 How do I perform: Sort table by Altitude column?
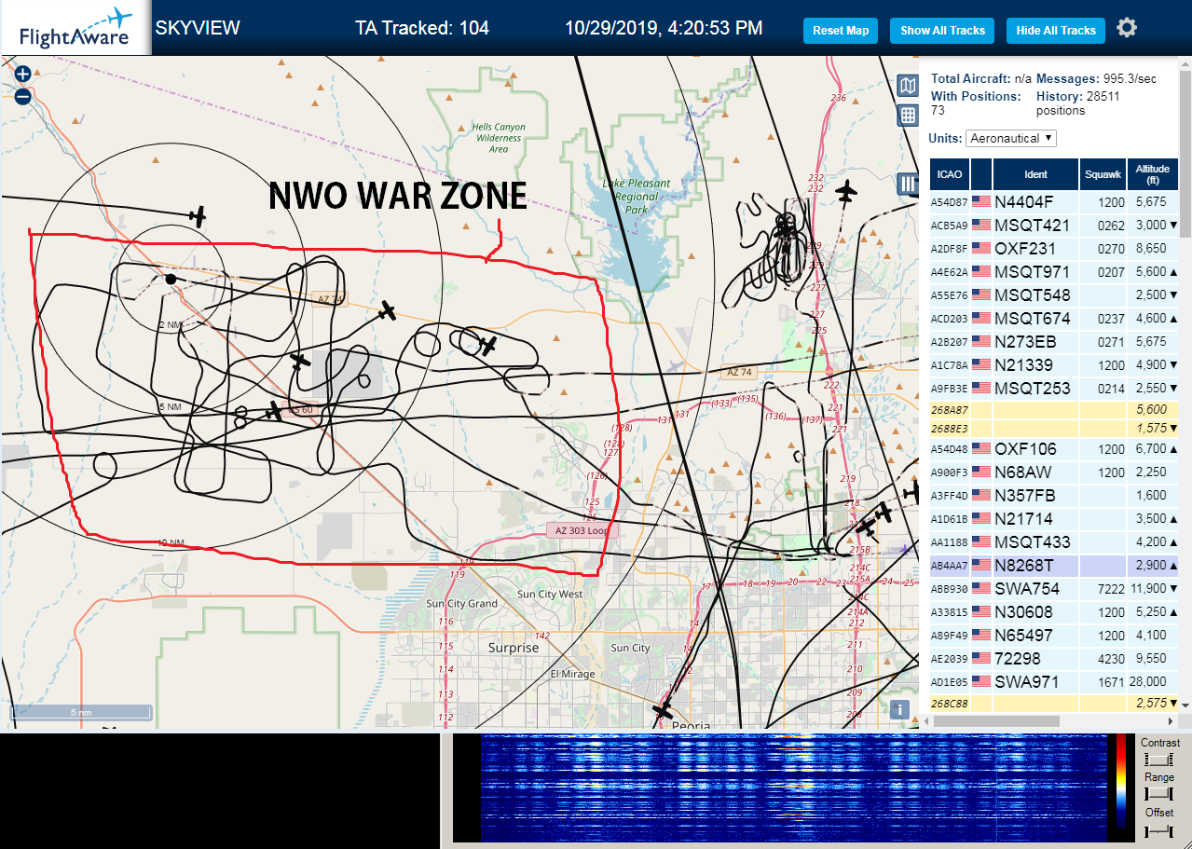tap(1153, 174)
